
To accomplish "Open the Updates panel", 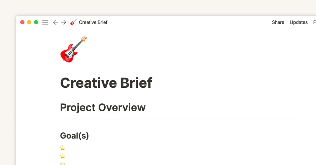I will (298, 22).
